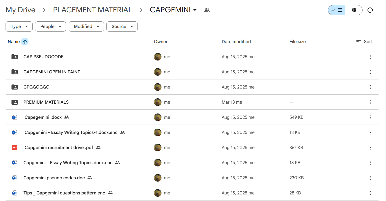Screen dimensions: 386x201
Task: Click the 230 KB file size
Action: click(296, 178)
